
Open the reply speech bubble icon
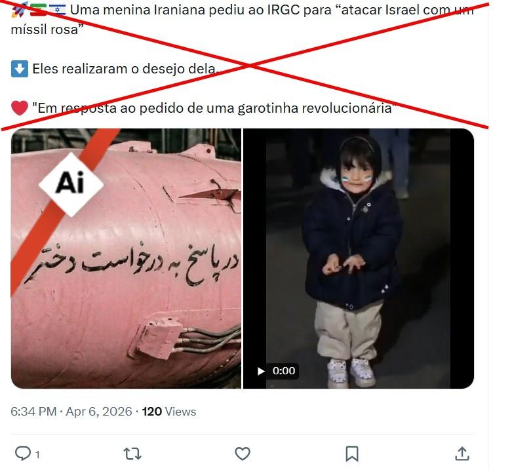tap(23, 454)
